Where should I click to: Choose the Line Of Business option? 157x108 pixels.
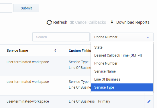[122, 79]
